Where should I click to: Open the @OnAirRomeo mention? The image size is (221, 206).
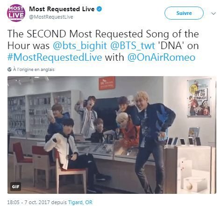pyautogui.click(x=161, y=57)
